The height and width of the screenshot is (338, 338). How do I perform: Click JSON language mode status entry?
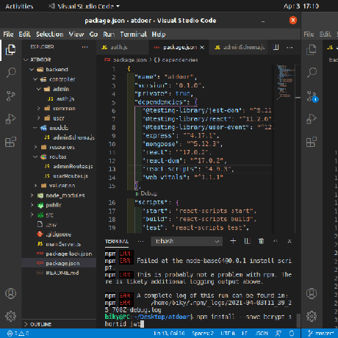(x=262, y=334)
